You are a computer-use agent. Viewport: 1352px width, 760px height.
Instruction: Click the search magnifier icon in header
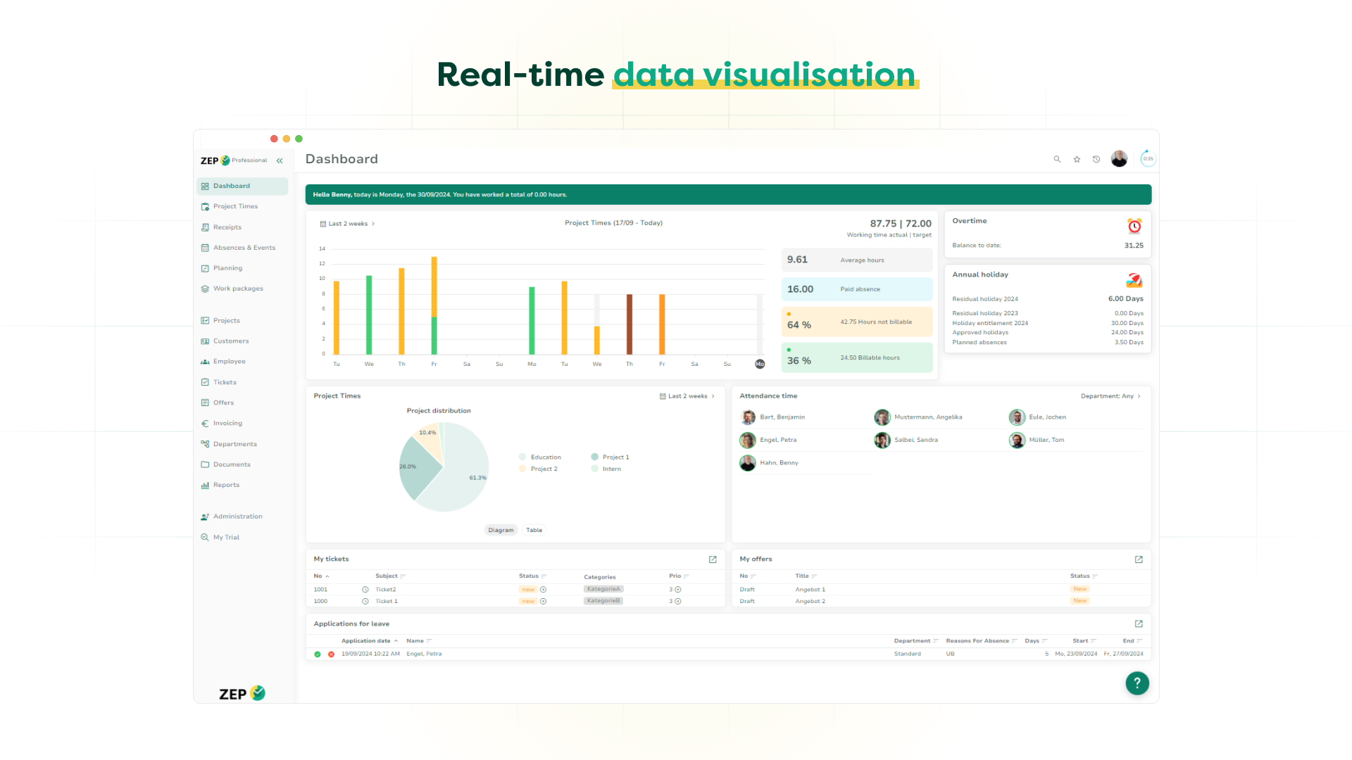[1057, 159]
